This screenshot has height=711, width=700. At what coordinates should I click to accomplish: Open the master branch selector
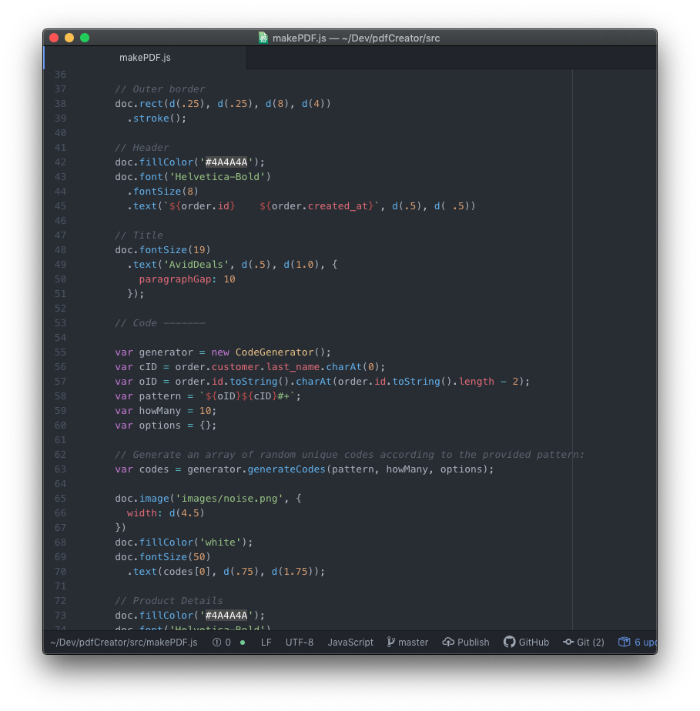407,642
